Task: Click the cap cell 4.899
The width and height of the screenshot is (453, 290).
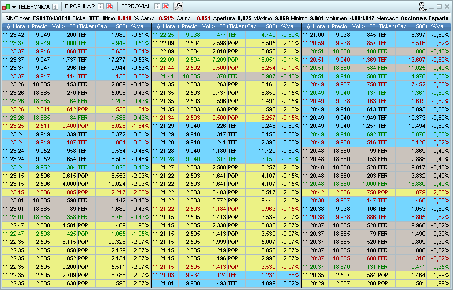Action: pos(261,283)
